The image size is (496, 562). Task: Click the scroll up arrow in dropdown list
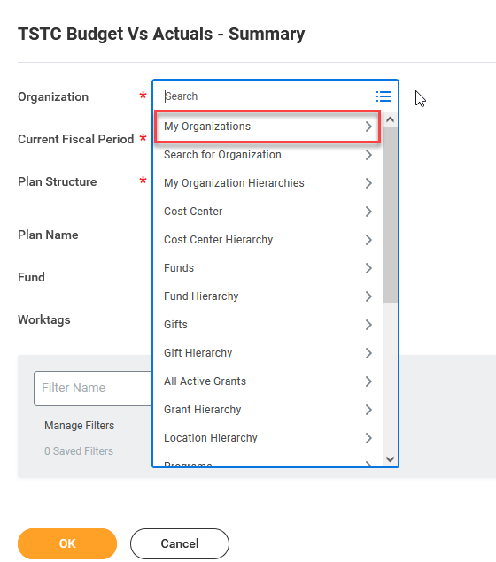coord(391,119)
